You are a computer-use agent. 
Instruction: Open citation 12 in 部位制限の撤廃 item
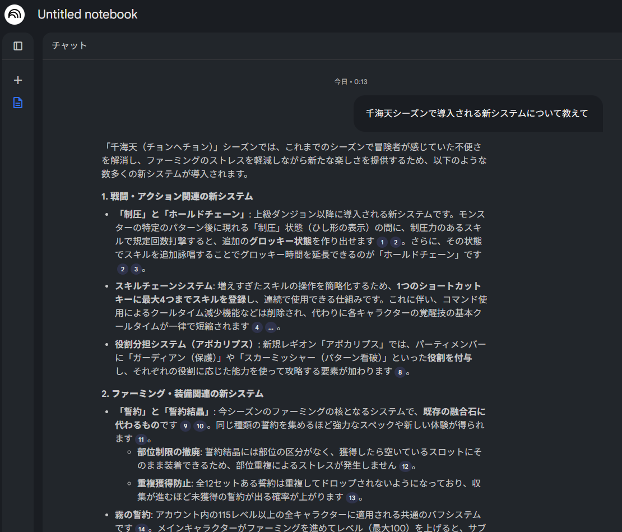[405, 466]
